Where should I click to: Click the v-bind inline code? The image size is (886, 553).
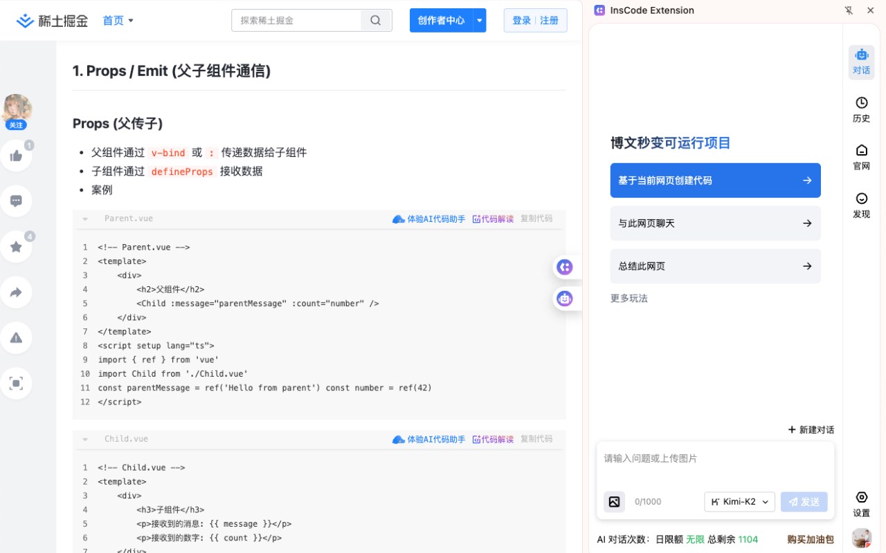click(168, 153)
